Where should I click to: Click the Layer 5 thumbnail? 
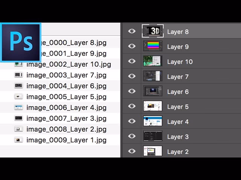[153, 106]
